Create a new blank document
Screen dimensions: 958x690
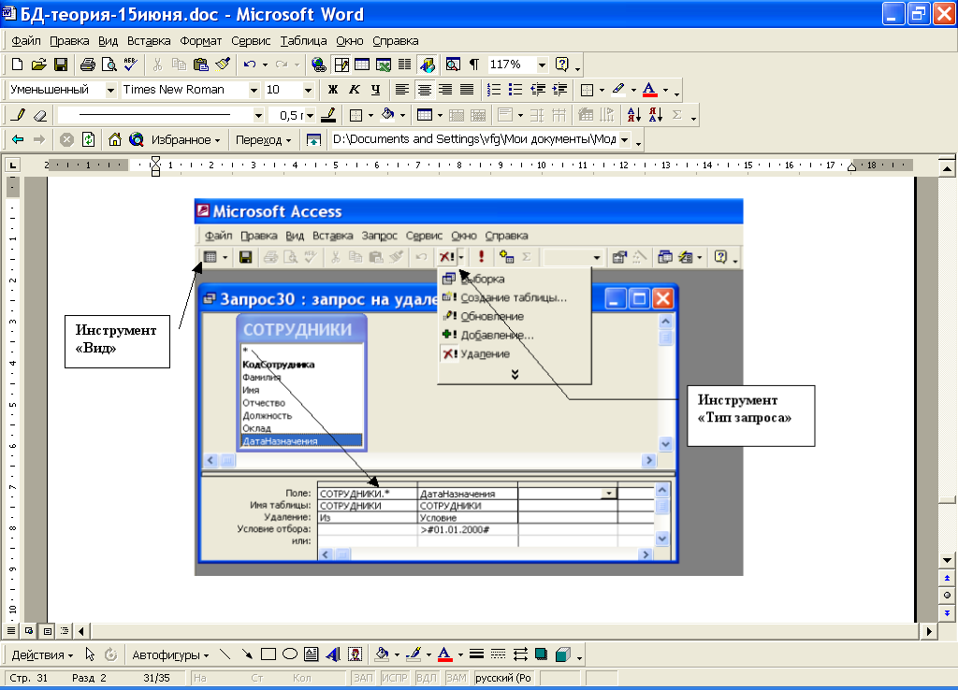17,65
